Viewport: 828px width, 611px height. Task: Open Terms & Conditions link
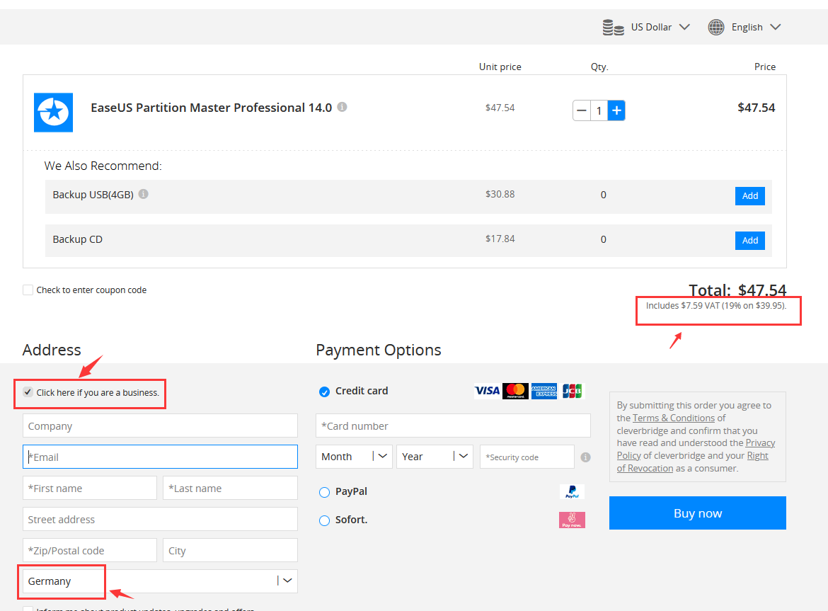[673, 418]
